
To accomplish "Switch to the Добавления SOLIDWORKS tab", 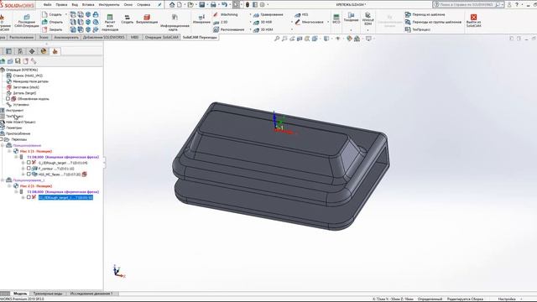I will 104,37.
